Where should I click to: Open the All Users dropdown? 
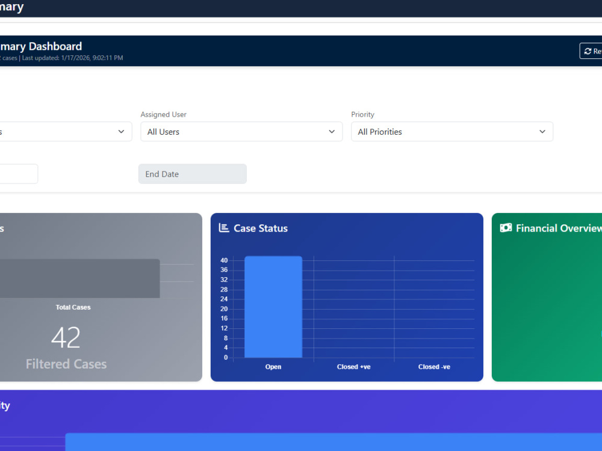[241, 132]
